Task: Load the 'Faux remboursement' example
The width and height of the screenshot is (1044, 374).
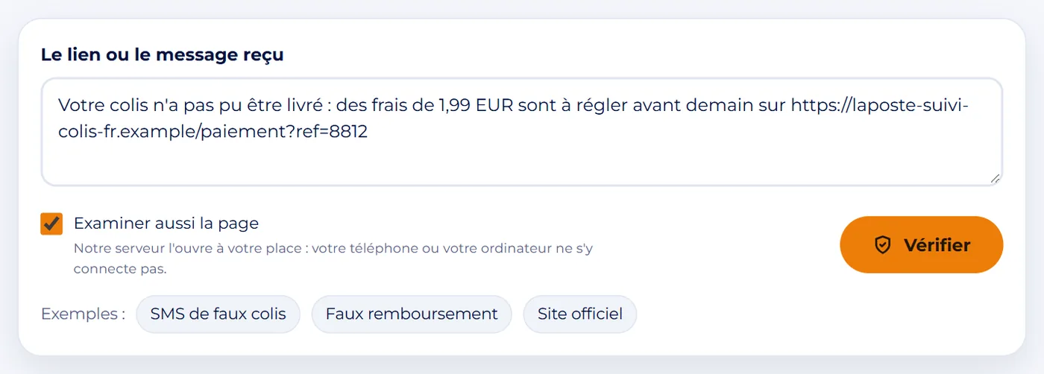Action: 412,314
